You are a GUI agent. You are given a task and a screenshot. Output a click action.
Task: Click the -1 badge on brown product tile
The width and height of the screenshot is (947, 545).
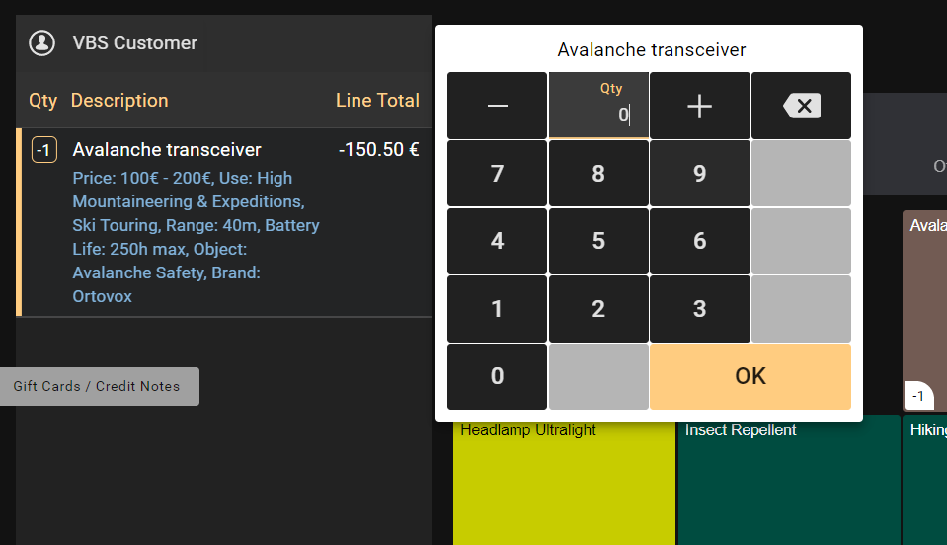(x=917, y=396)
